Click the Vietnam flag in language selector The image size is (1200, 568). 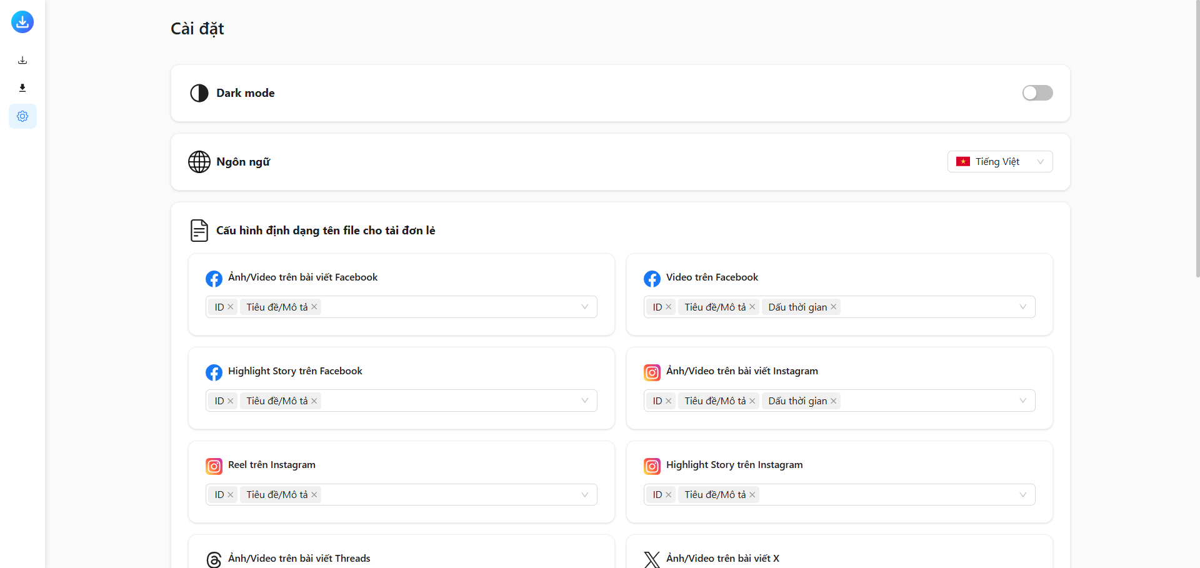(963, 162)
